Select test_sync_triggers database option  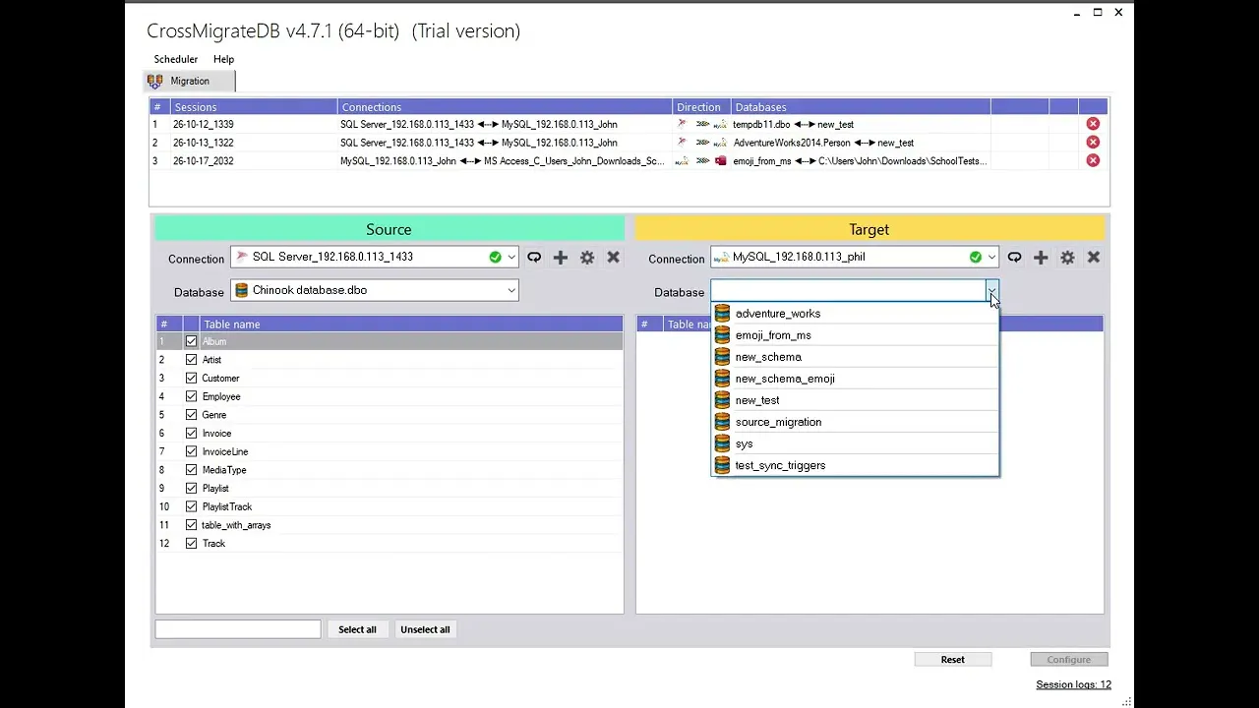[x=855, y=465]
